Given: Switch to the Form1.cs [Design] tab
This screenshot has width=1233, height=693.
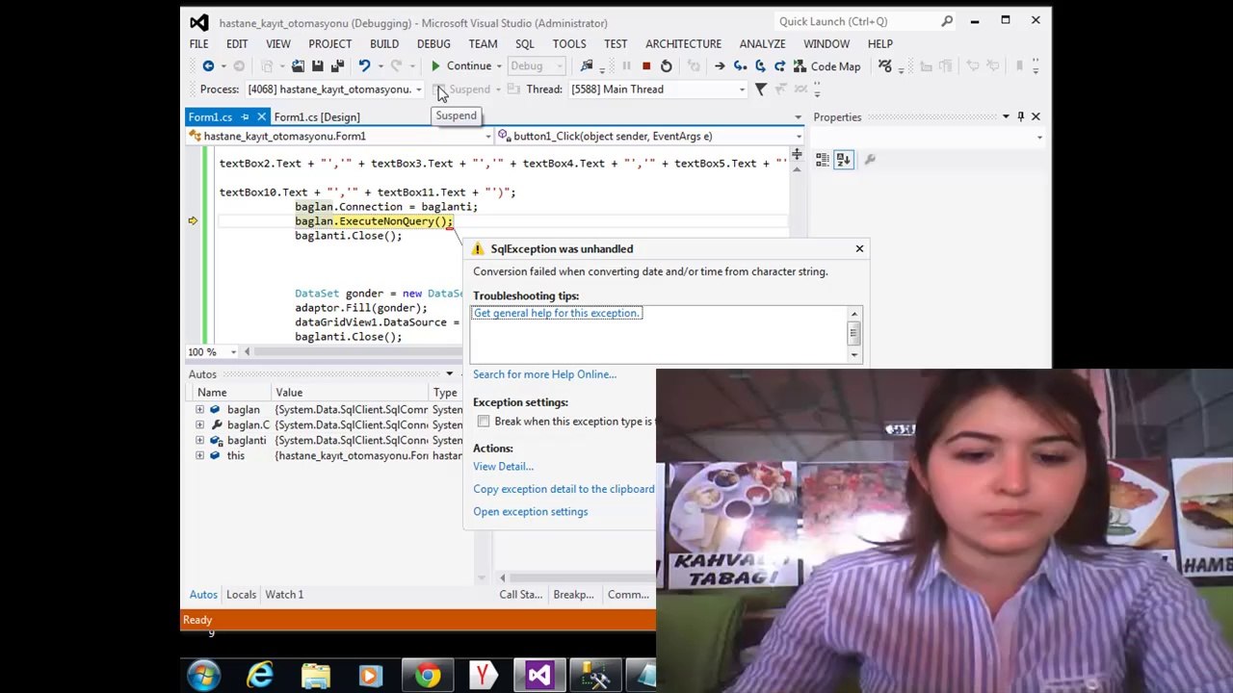Looking at the screenshot, I should tap(317, 117).
